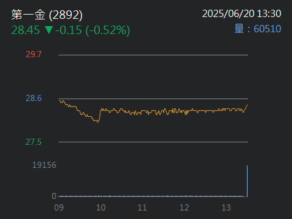Screen dimensions: 292x219
Task: Click the volume axis zero label
Action: [54, 196]
